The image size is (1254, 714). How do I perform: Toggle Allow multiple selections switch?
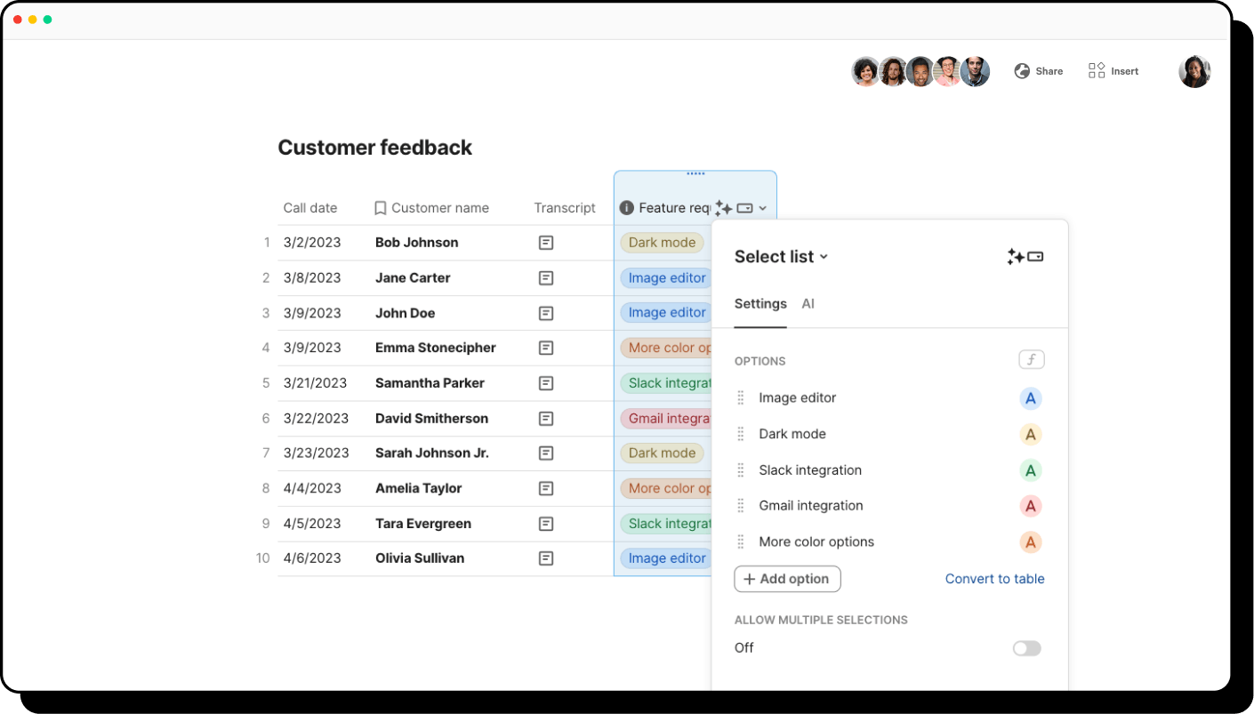tap(1026, 648)
